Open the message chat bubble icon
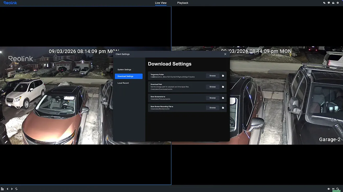 coord(329,3)
